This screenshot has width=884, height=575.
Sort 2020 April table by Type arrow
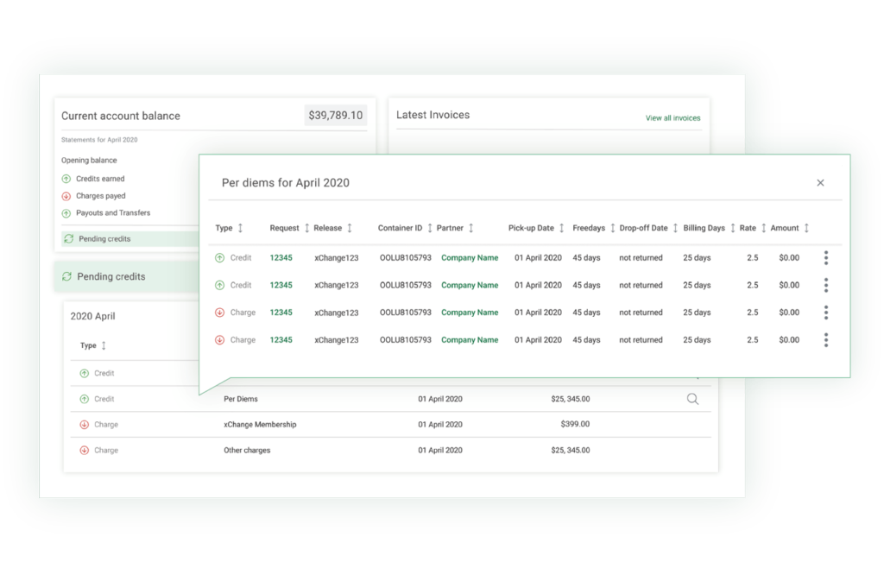pyautogui.click(x=104, y=345)
